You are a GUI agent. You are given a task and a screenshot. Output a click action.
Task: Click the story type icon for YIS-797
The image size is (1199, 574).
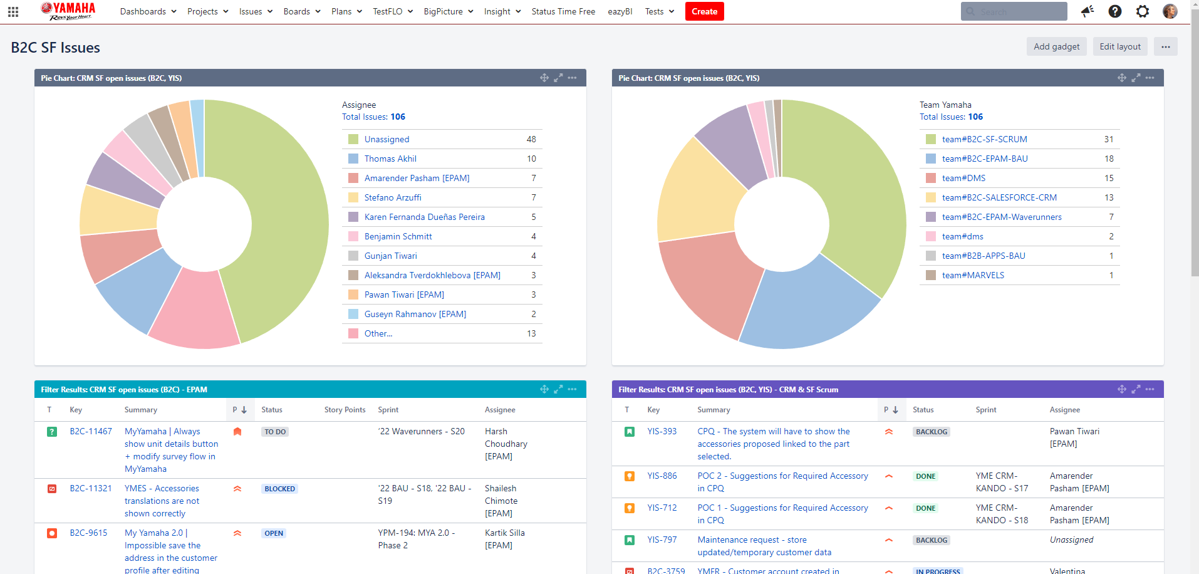pyautogui.click(x=630, y=540)
